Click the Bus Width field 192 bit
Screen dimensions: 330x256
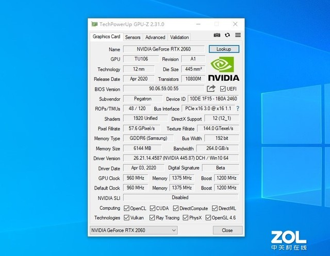[x=222, y=138]
